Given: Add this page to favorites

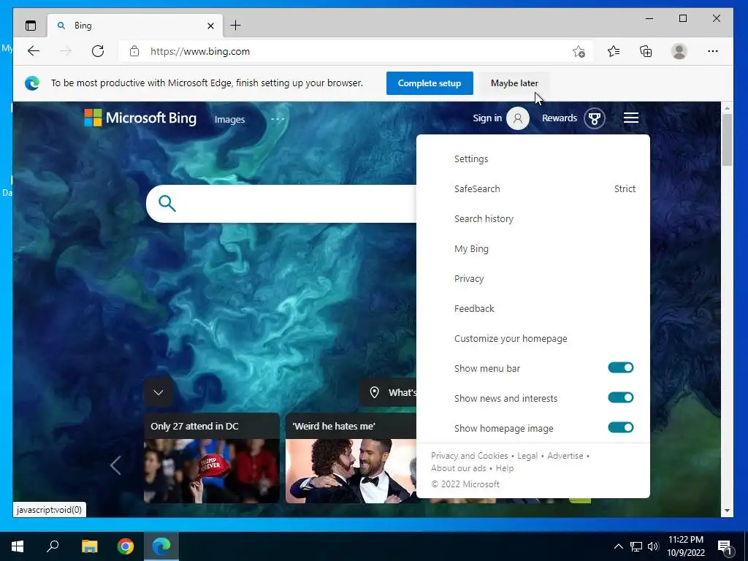Looking at the screenshot, I should pos(579,51).
